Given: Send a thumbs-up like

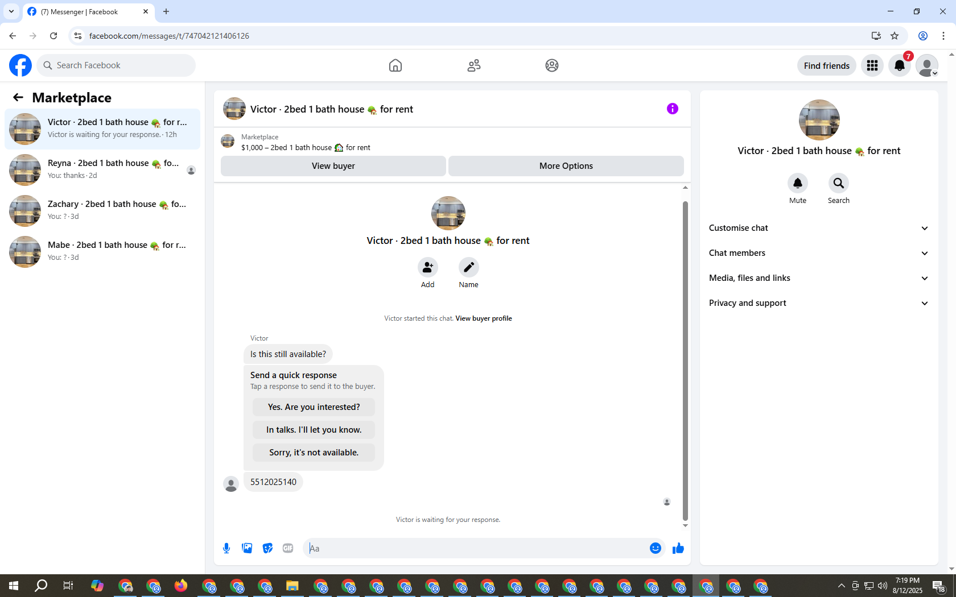Looking at the screenshot, I should tap(678, 548).
